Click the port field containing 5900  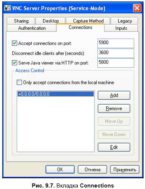(x=116, y=43)
